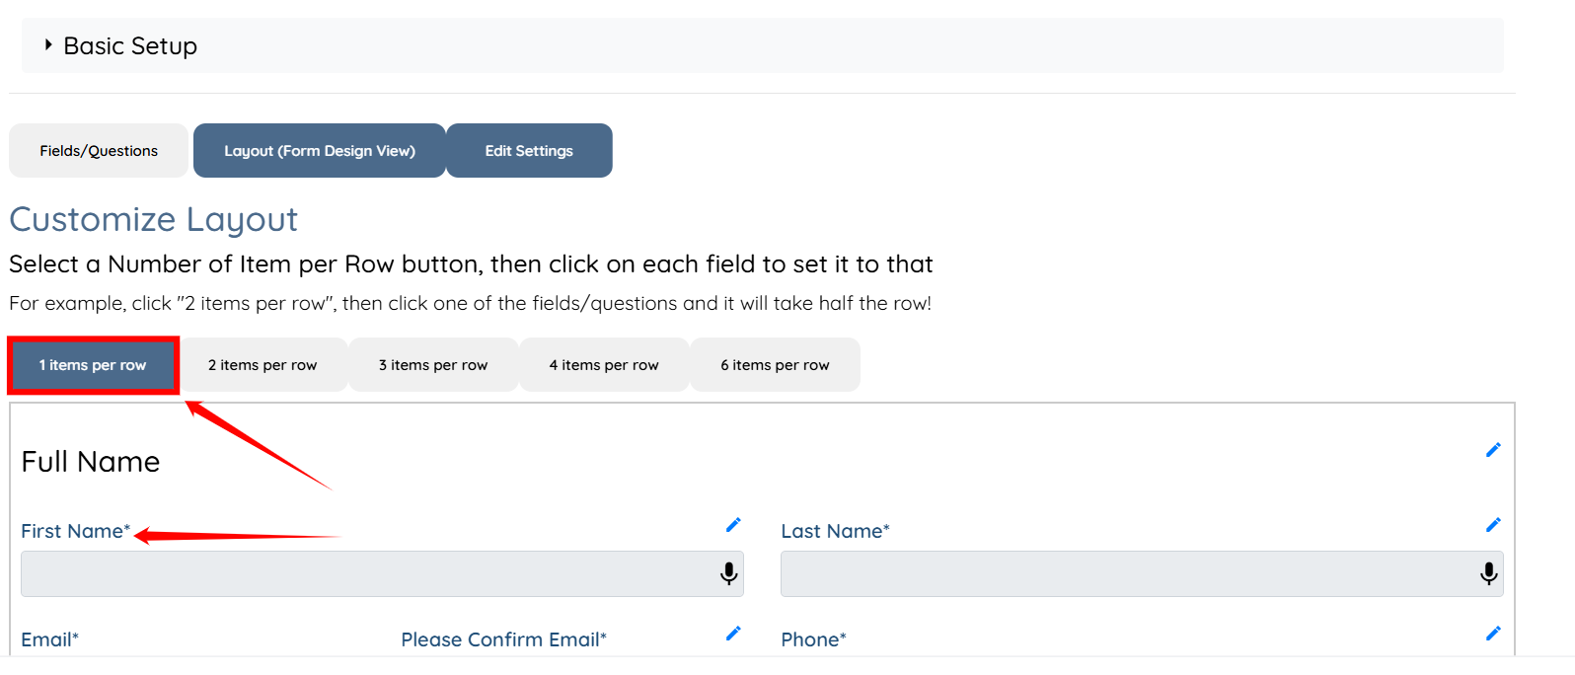Click the Last Name edit pencil icon
The height and width of the screenshot is (675, 1575).
coord(1493,525)
